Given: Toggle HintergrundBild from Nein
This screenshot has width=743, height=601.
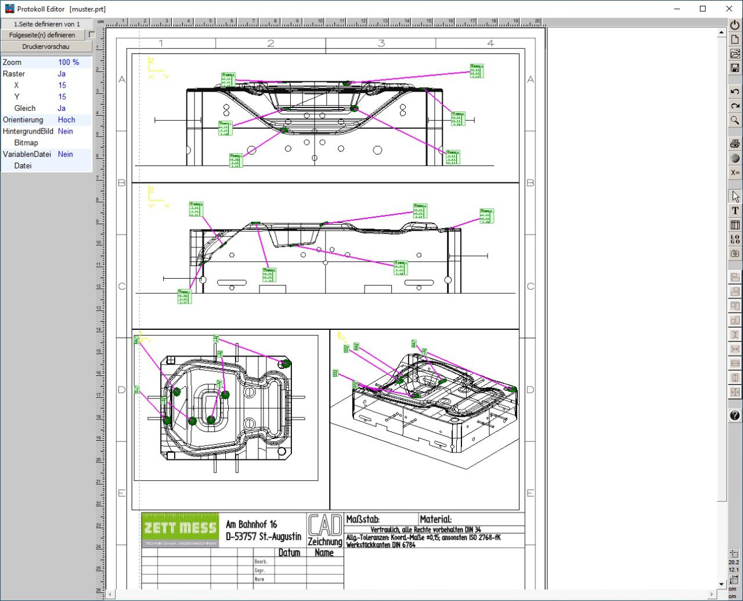Looking at the screenshot, I should (x=65, y=131).
